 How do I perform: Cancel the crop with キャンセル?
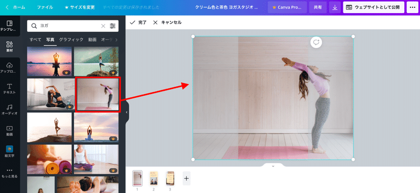pos(167,22)
